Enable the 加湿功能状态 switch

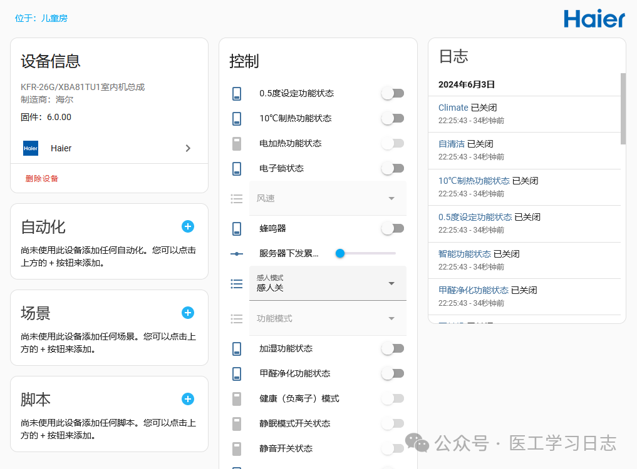[x=393, y=348]
